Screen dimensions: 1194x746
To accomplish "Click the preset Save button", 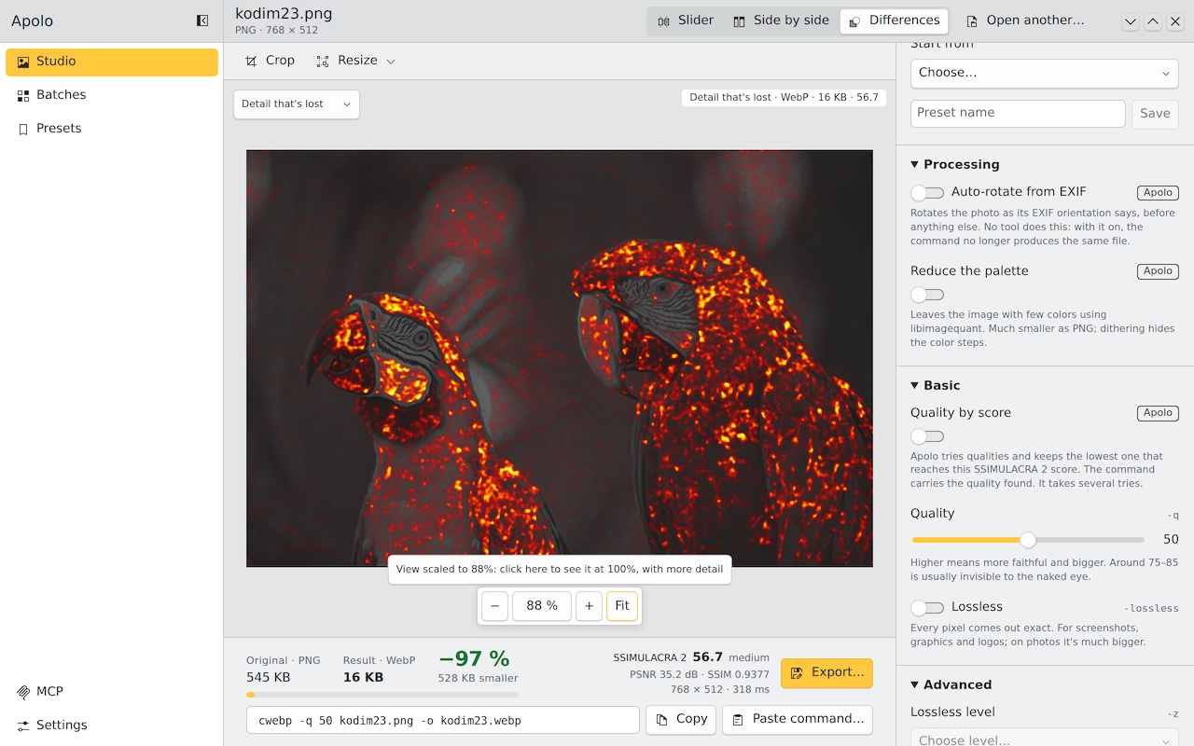I will coord(1155,114).
